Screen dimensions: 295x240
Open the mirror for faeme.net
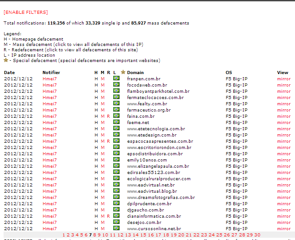click(284, 123)
